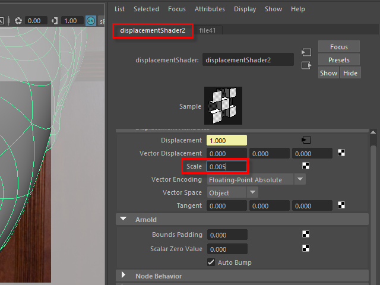Click Vector Displacement map checker icon

tap(341, 153)
